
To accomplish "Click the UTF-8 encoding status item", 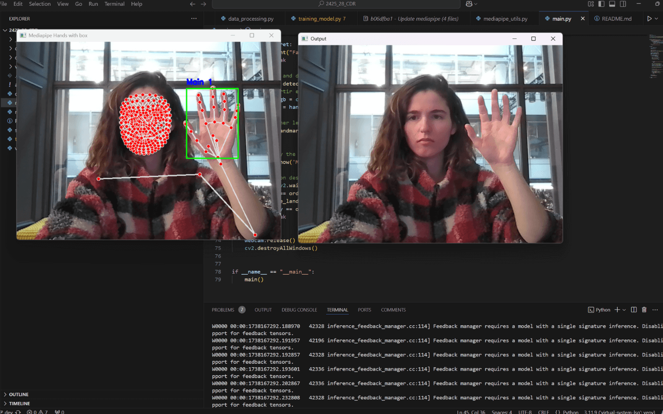I will pyautogui.click(x=525, y=412).
